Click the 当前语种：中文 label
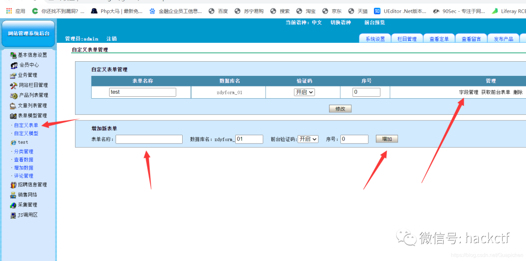This screenshot has width=526, height=261. (303, 23)
